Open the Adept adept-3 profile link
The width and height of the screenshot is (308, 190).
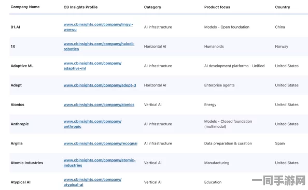point(100,85)
